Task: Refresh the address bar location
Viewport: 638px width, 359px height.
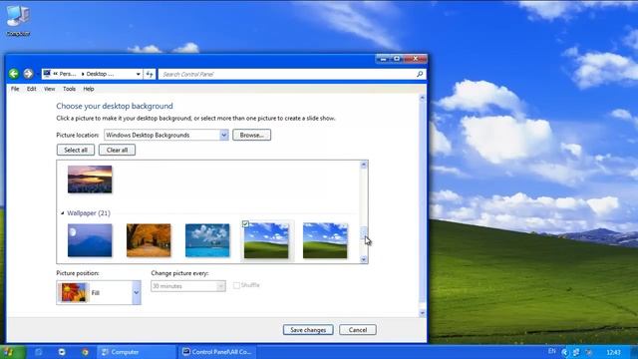Action: pyautogui.click(x=150, y=74)
